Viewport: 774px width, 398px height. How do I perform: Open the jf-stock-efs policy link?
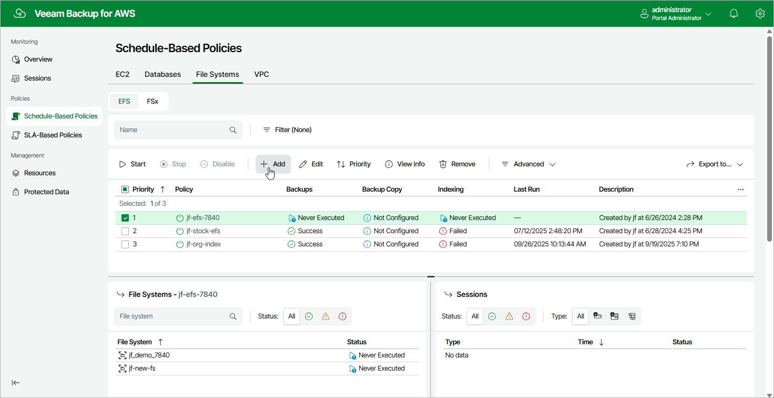[203, 231]
